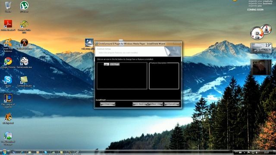Click the Help button in the wizard
Image resolution: width=276 pixels, height=155 pixels.
pos(107,104)
